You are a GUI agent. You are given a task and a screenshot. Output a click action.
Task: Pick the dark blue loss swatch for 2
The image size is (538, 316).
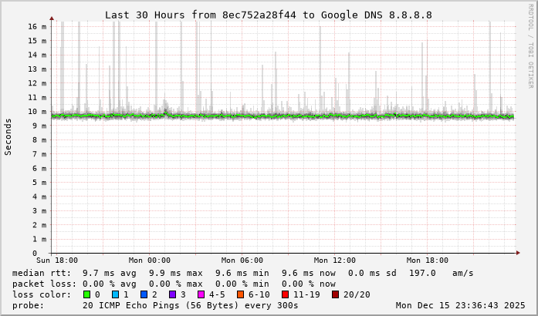[144, 294]
